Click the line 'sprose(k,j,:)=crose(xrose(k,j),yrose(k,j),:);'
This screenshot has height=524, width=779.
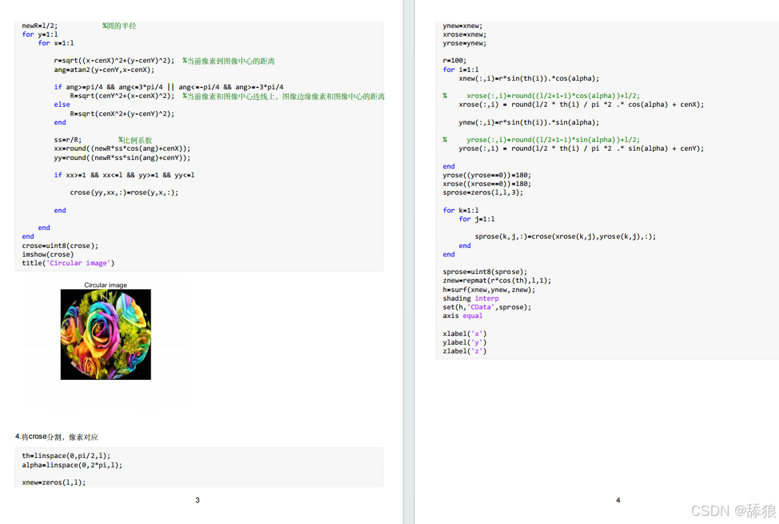[x=566, y=237]
